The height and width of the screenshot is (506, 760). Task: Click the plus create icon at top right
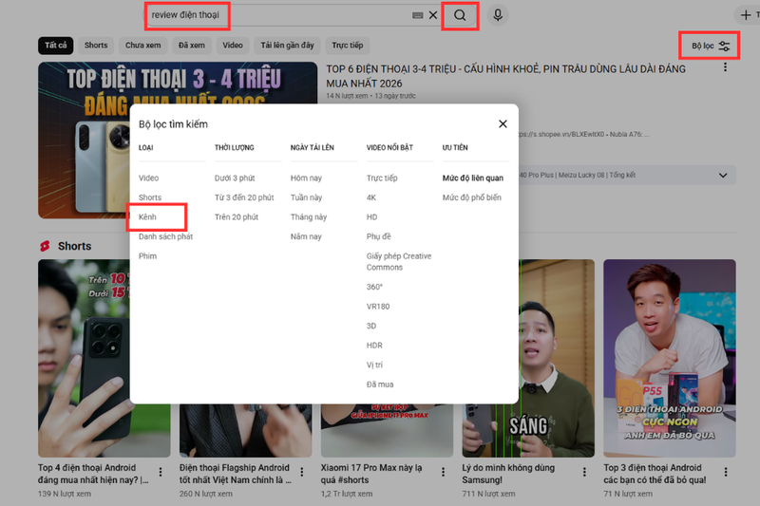[746, 15]
